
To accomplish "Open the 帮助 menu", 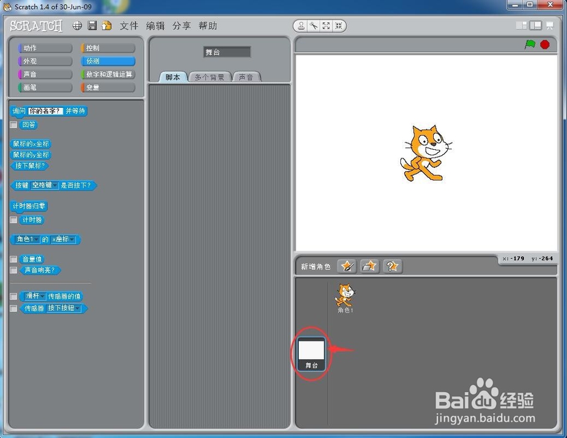I will pyautogui.click(x=208, y=26).
